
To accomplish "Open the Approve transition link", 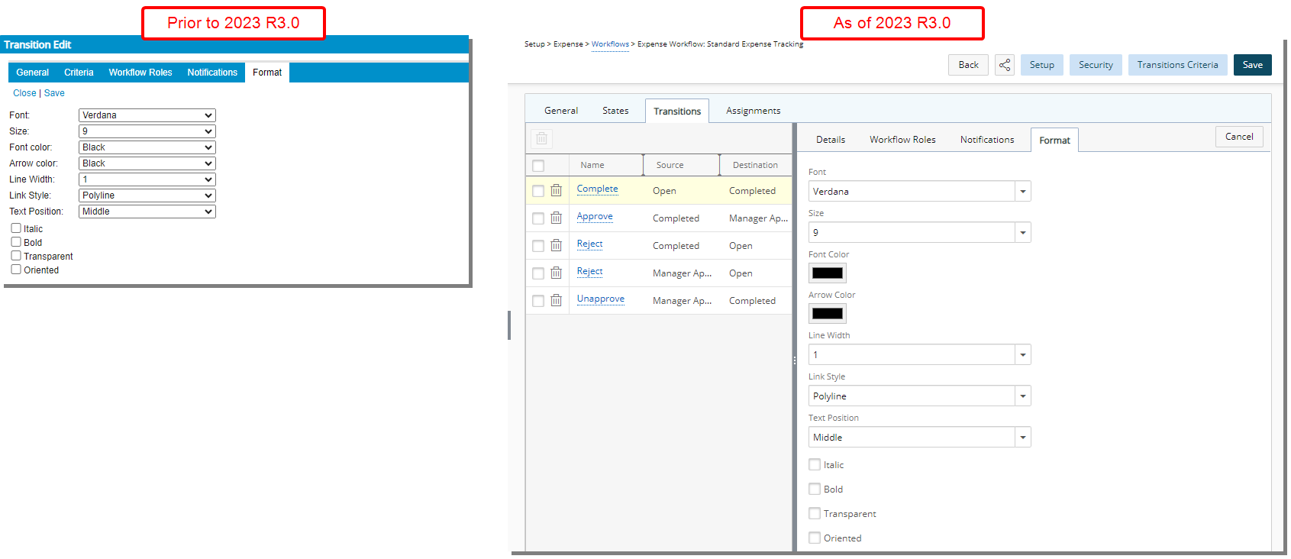I will point(595,216).
